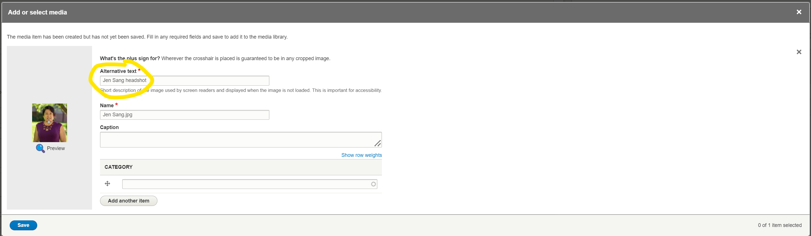Screen dimensions: 811x236
Task: Click the Name field containing Jen Sang.jpg
Action: pos(184,115)
